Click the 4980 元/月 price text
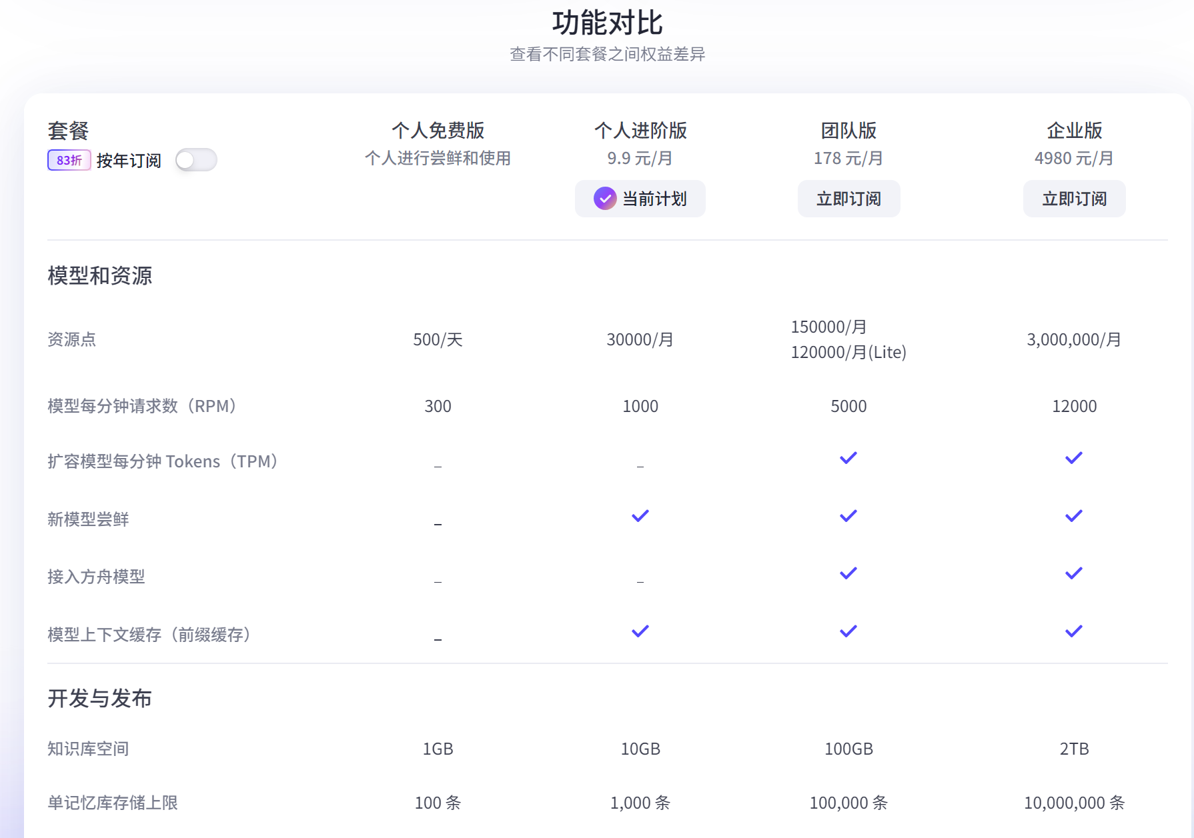Viewport: 1194px width, 838px height. pos(1074,159)
